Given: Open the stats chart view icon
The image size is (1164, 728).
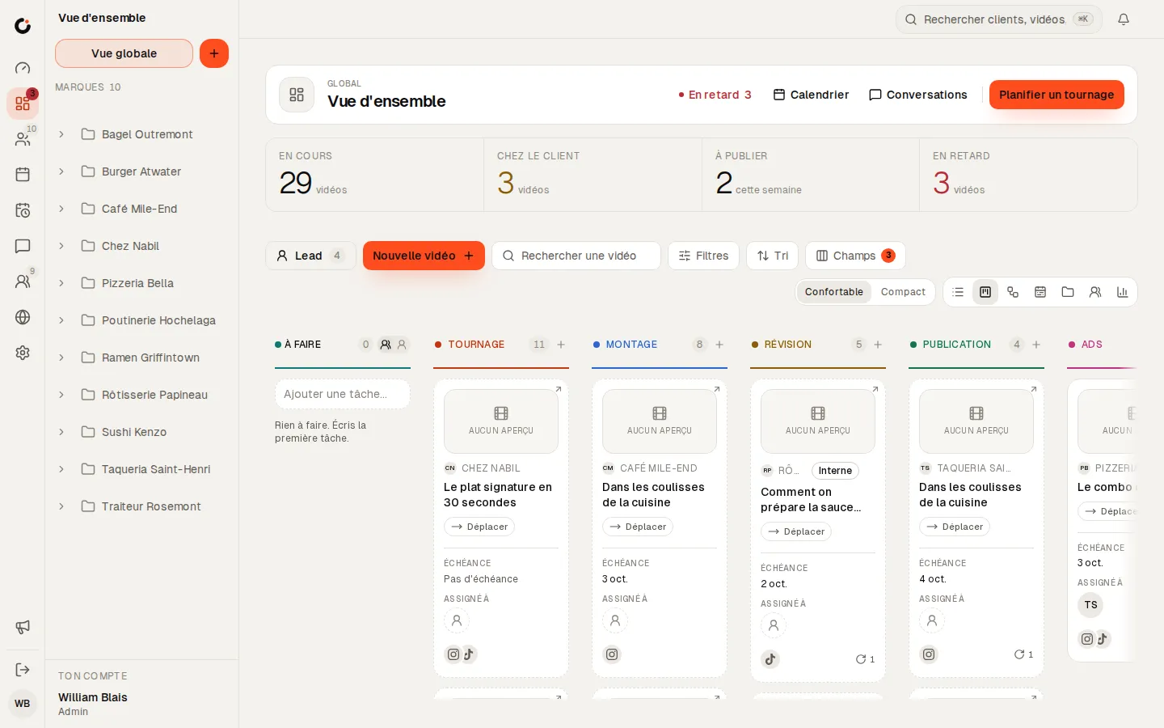Looking at the screenshot, I should click(1123, 292).
